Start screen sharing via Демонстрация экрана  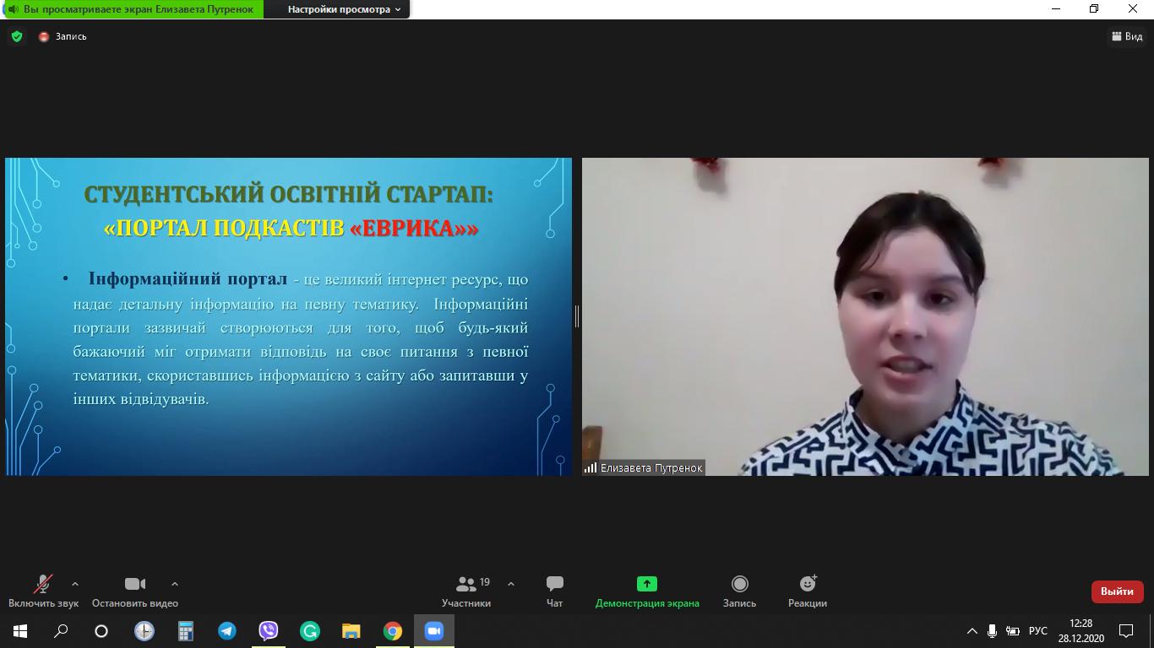(x=647, y=591)
